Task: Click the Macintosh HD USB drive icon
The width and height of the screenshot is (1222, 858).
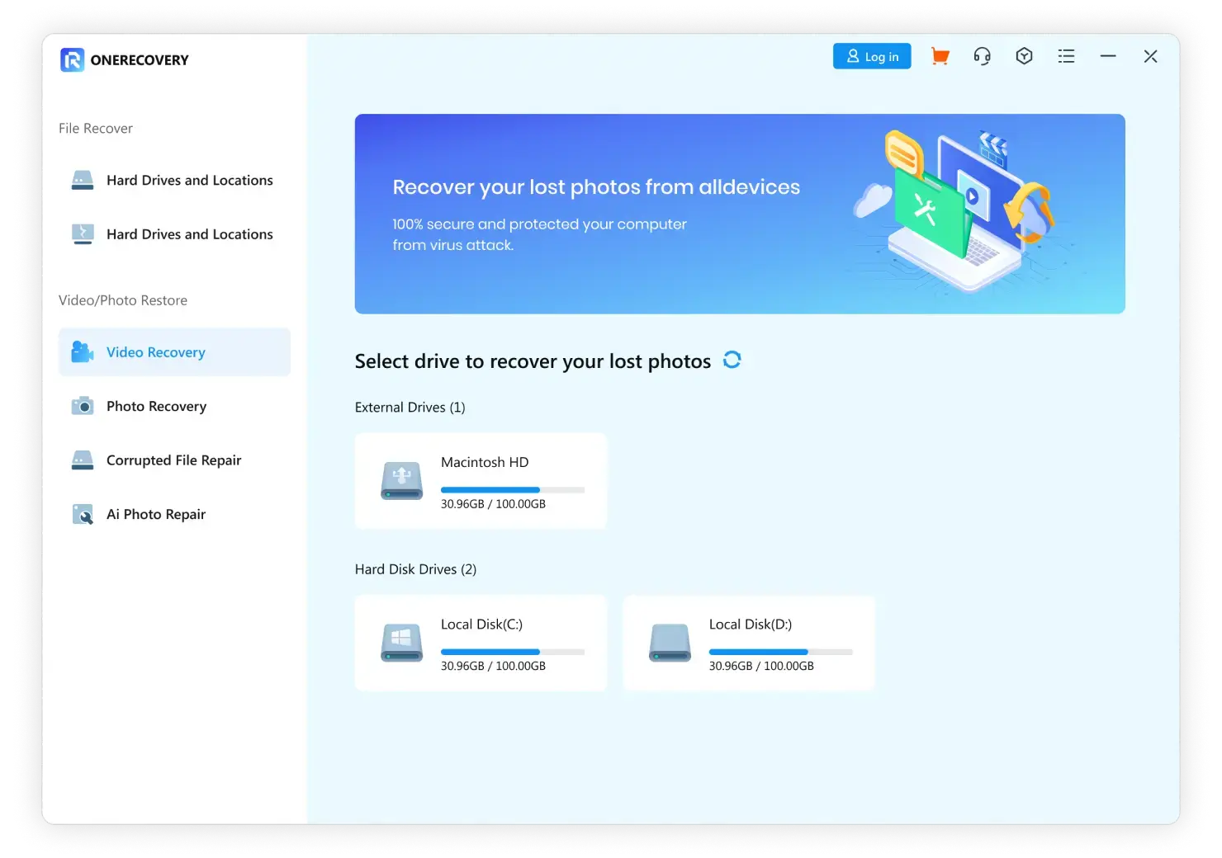Action: click(x=401, y=481)
